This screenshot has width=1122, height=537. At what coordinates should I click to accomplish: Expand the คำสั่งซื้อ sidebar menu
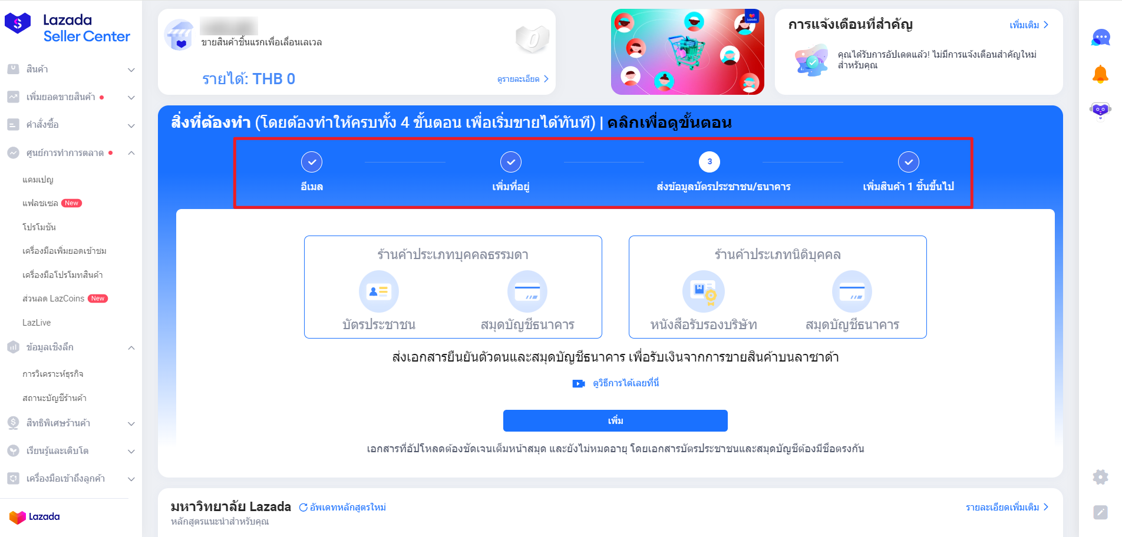tap(71, 125)
